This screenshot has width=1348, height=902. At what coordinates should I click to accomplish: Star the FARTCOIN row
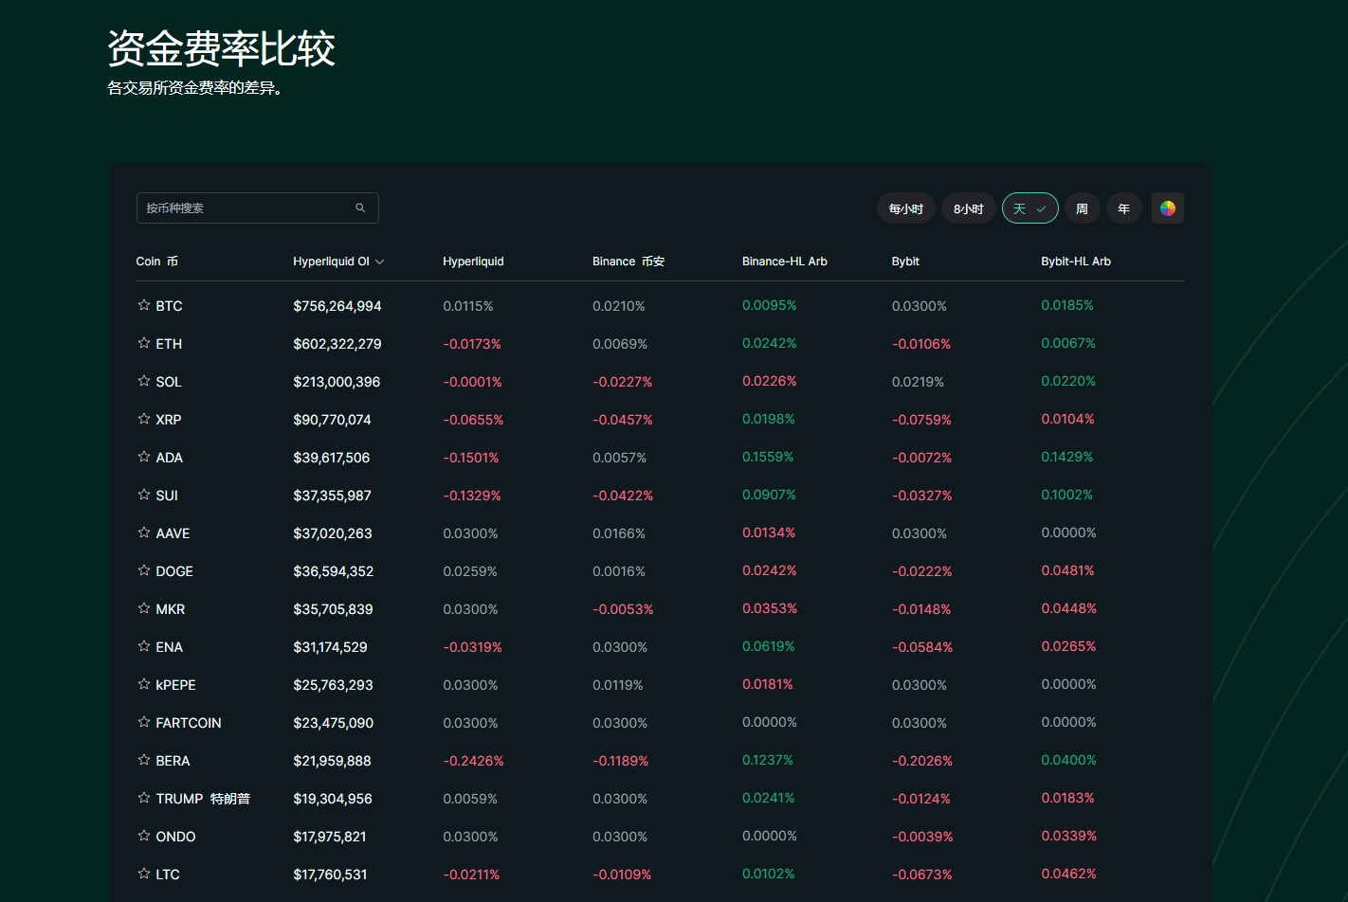tap(144, 722)
